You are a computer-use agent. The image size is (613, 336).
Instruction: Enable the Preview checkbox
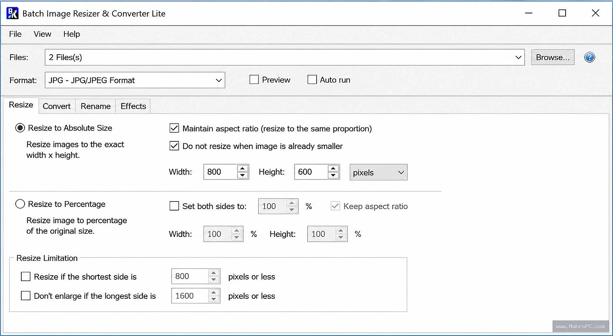(254, 80)
